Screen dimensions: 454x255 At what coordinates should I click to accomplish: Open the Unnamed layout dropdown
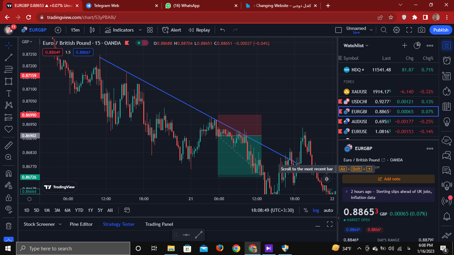371,30
